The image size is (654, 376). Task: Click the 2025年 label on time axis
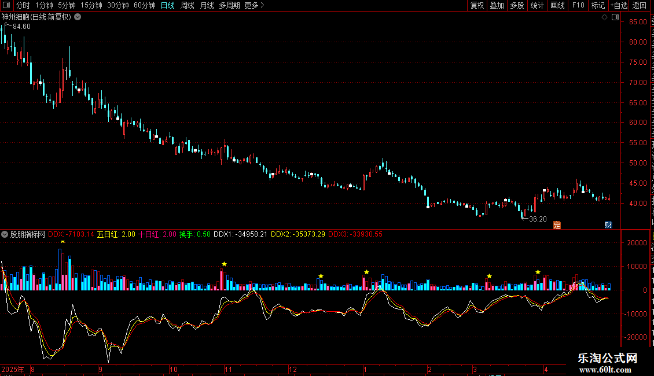13,369
